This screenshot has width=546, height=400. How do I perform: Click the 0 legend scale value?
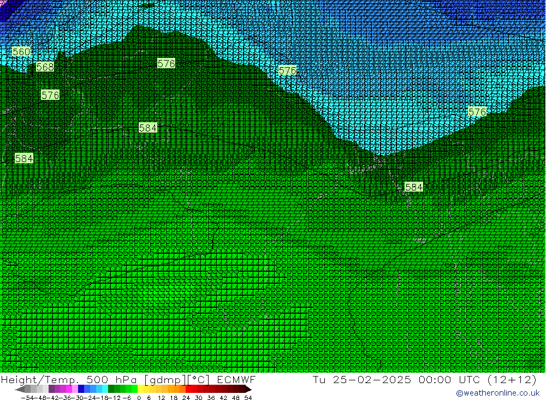tap(139, 398)
